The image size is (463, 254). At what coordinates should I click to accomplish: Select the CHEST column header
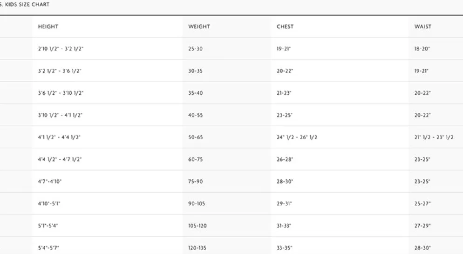click(x=285, y=26)
